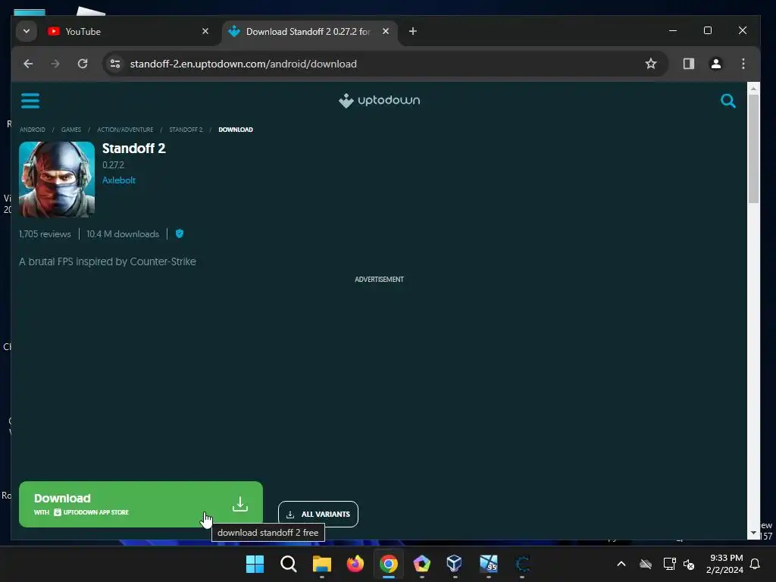The image size is (776, 582).
Task: Click the blue verified shield badge
Action: click(x=180, y=233)
